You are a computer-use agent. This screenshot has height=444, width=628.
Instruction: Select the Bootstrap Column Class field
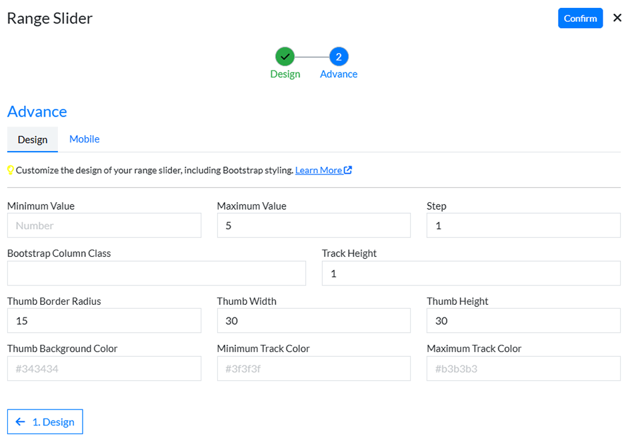156,274
